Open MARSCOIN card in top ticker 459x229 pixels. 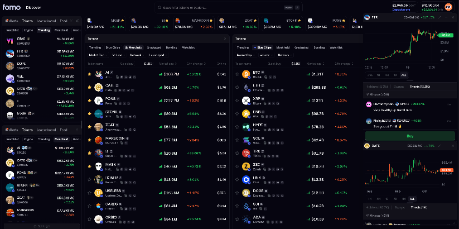click(x=194, y=24)
